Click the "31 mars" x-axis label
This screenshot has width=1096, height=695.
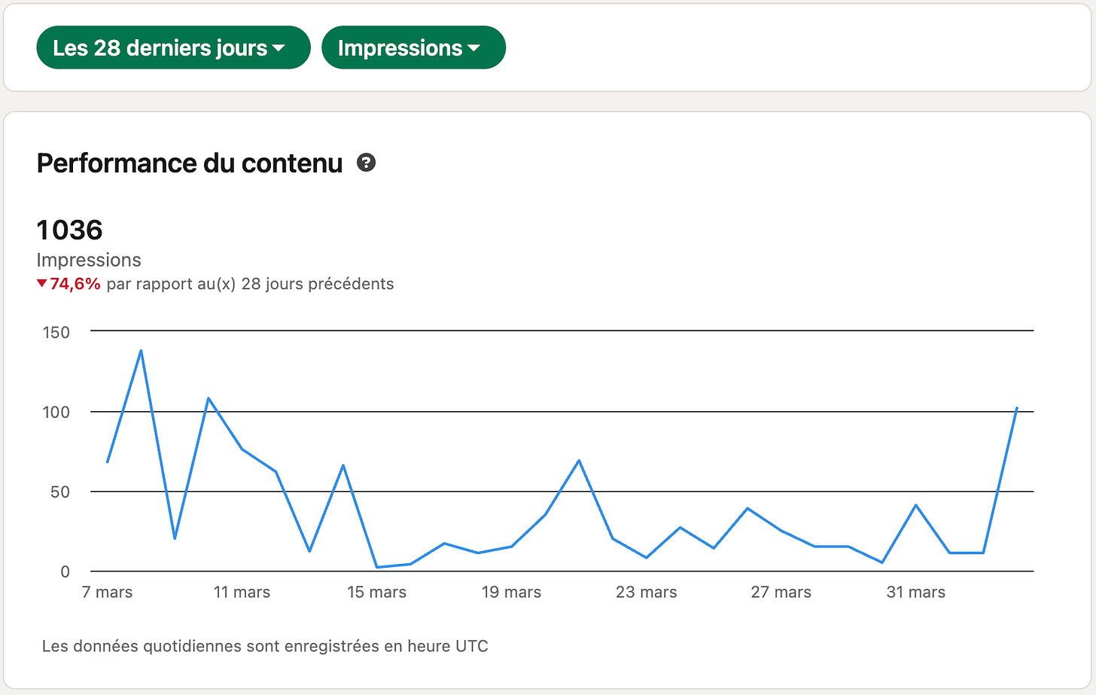point(915,592)
